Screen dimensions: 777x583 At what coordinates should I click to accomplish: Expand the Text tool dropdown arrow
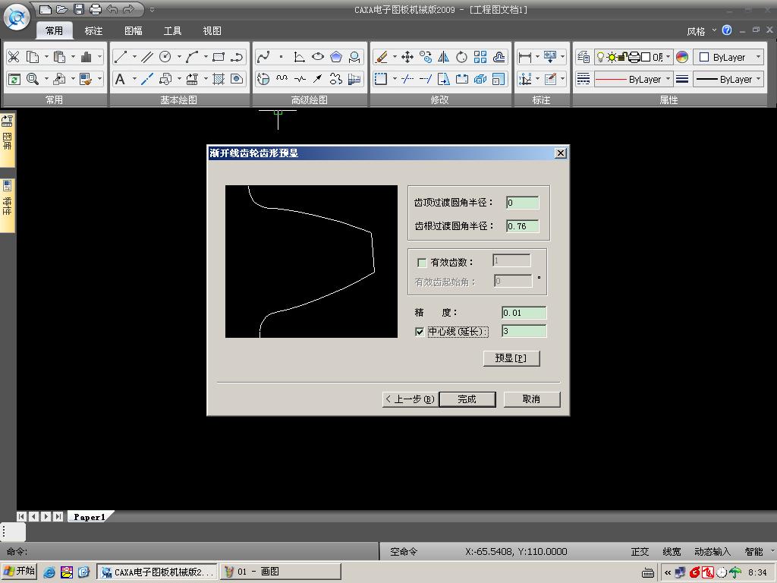134,79
